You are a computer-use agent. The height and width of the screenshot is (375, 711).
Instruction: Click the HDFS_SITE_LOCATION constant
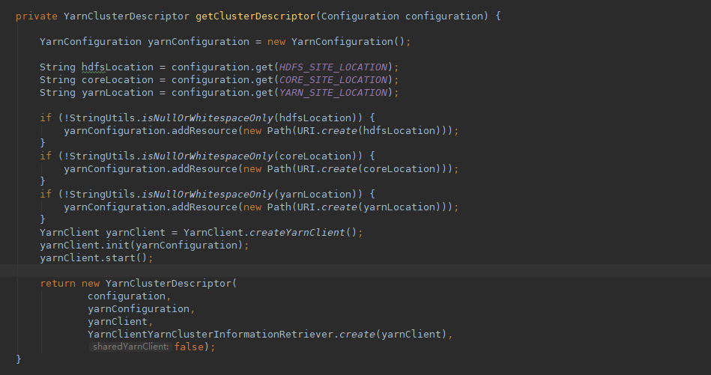coord(333,67)
